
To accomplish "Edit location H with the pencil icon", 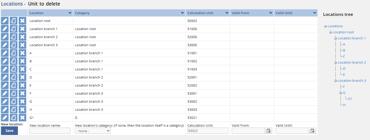I will (5, 110).
